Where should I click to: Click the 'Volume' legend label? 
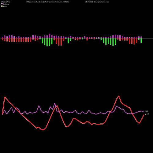[6, 4]
